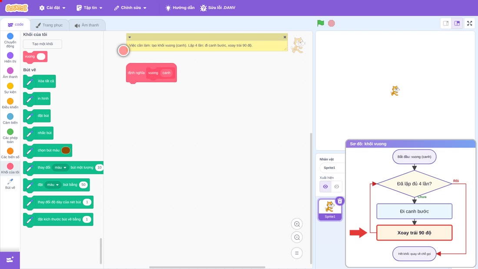Show the sprite with eye button
Image resolution: width=478 pixels, height=269 pixels.
pyautogui.click(x=325, y=187)
